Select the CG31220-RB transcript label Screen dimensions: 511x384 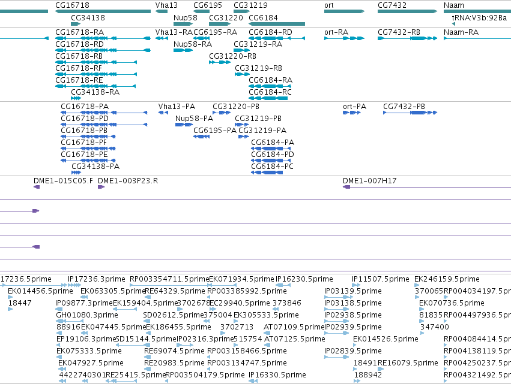point(233,56)
